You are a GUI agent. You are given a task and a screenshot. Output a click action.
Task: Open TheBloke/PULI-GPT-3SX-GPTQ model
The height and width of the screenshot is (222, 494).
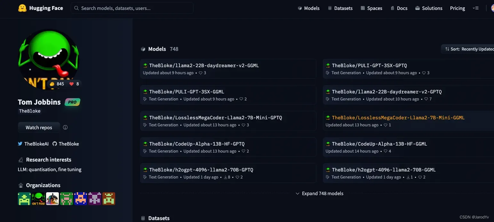408,68
